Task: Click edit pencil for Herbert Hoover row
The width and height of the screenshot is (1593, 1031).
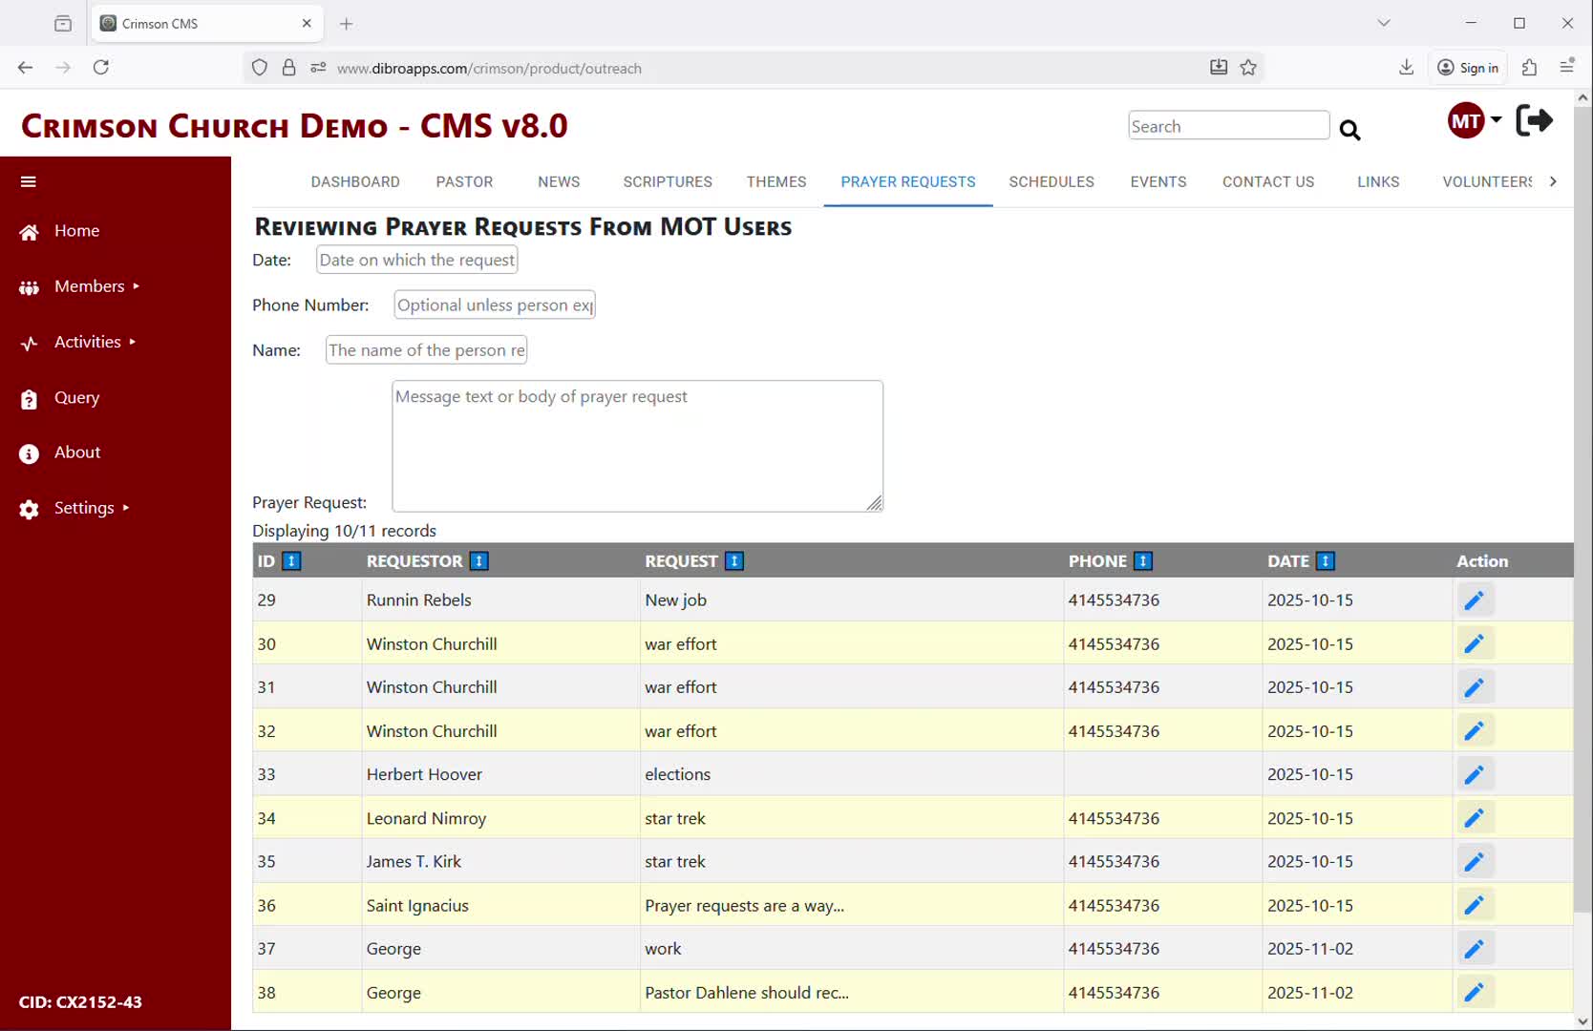Action: (1474, 774)
